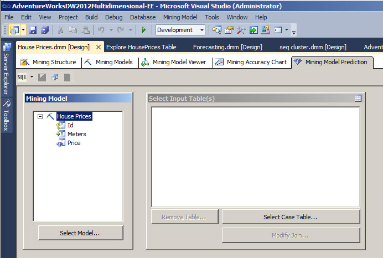The width and height of the screenshot is (383, 258).
Task: Click the Remove Table... button
Action: (x=184, y=216)
